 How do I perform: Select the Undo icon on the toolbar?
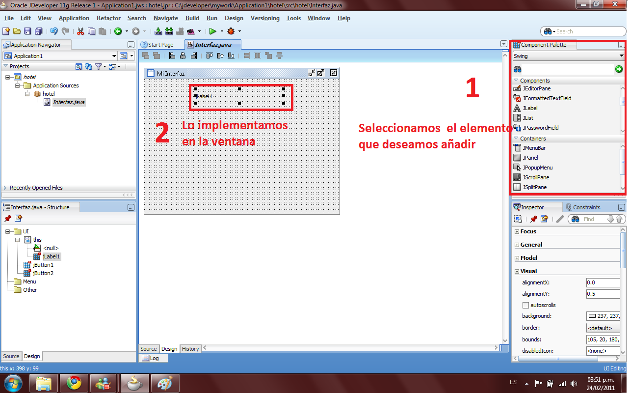(x=54, y=30)
